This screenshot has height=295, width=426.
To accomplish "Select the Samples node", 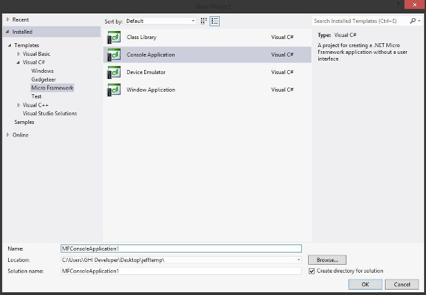I will point(24,122).
